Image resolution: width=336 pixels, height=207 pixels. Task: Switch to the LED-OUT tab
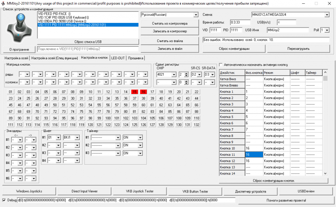[x=118, y=58]
